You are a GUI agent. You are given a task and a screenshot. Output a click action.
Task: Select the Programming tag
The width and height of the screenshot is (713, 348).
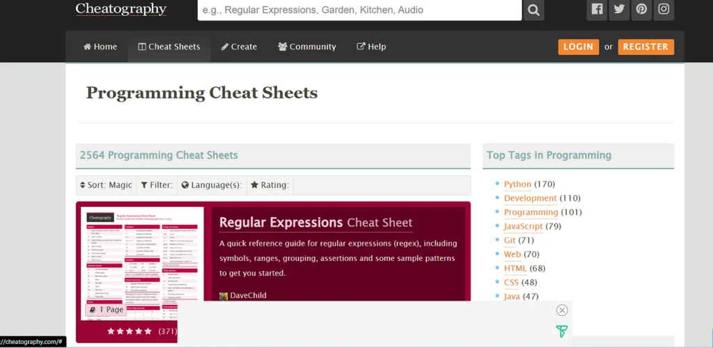tap(531, 212)
